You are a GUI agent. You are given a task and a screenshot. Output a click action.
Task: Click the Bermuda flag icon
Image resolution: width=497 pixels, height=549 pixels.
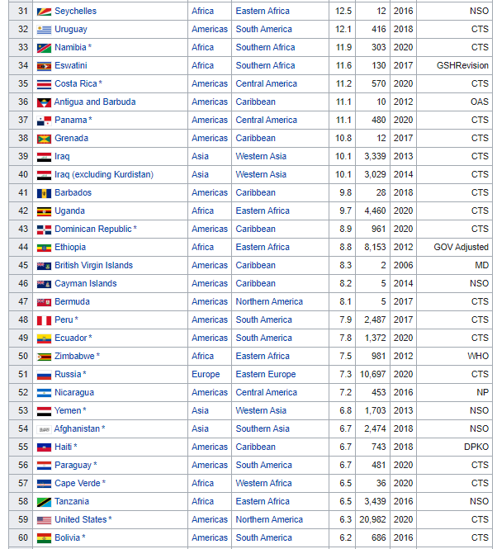point(44,302)
